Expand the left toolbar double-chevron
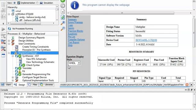Viewport: 196px width, 110px height. (3, 24)
